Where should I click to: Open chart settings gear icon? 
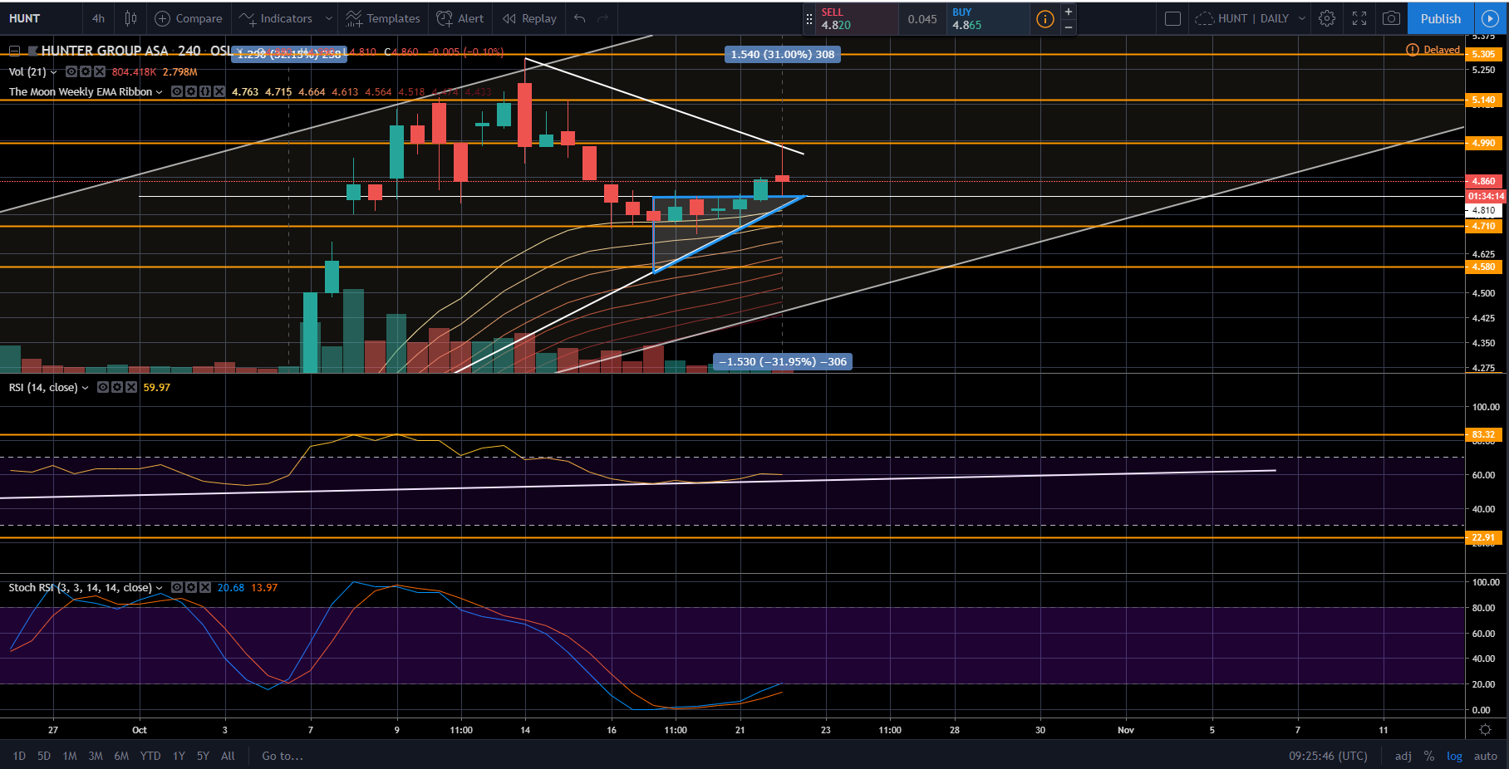click(x=1327, y=18)
